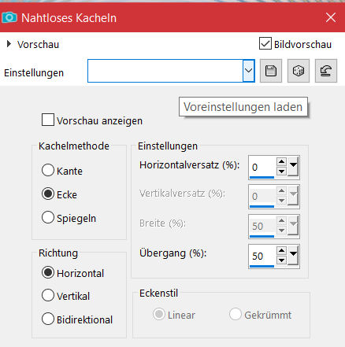The height and width of the screenshot is (347, 345).
Task: Open the Einstellungen presets dropdown arrow
Action: tap(249, 71)
